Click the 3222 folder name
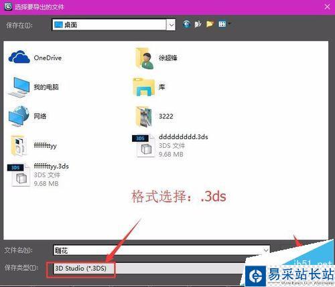Image resolution: width=335 pixels, height=287 pixels. click(166, 116)
